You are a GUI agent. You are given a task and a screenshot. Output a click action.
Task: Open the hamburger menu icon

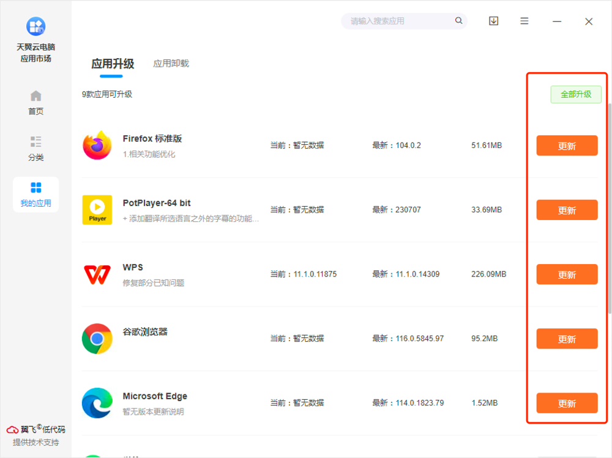tap(524, 21)
